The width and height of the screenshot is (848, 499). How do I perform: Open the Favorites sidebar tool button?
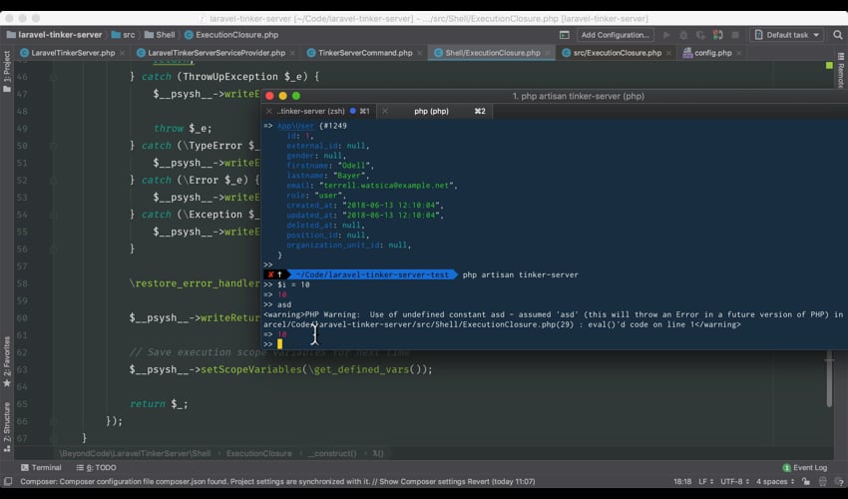[x=7, y=361]
